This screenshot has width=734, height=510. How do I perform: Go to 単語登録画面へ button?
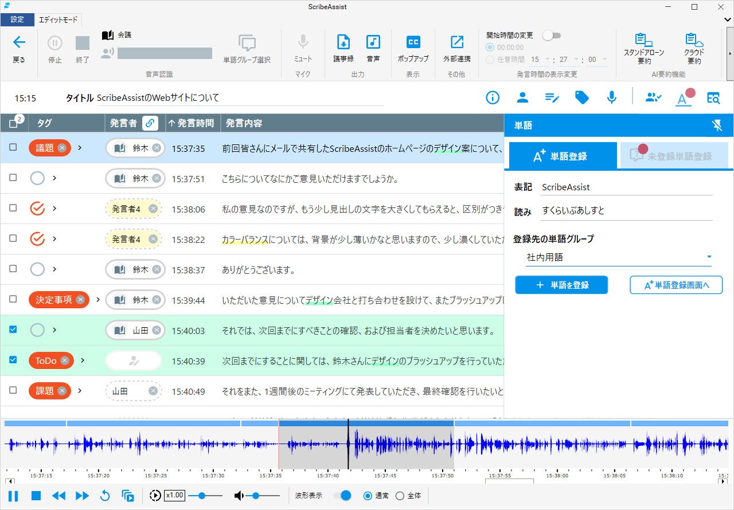pyautogui.click(x=676, y=285)
